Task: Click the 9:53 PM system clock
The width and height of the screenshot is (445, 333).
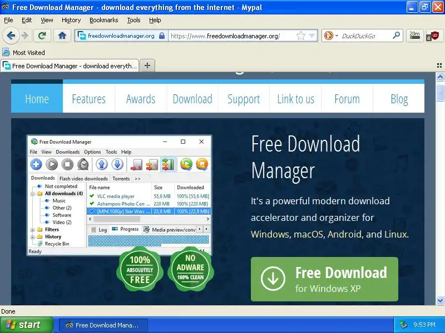Action: point(424,325)
